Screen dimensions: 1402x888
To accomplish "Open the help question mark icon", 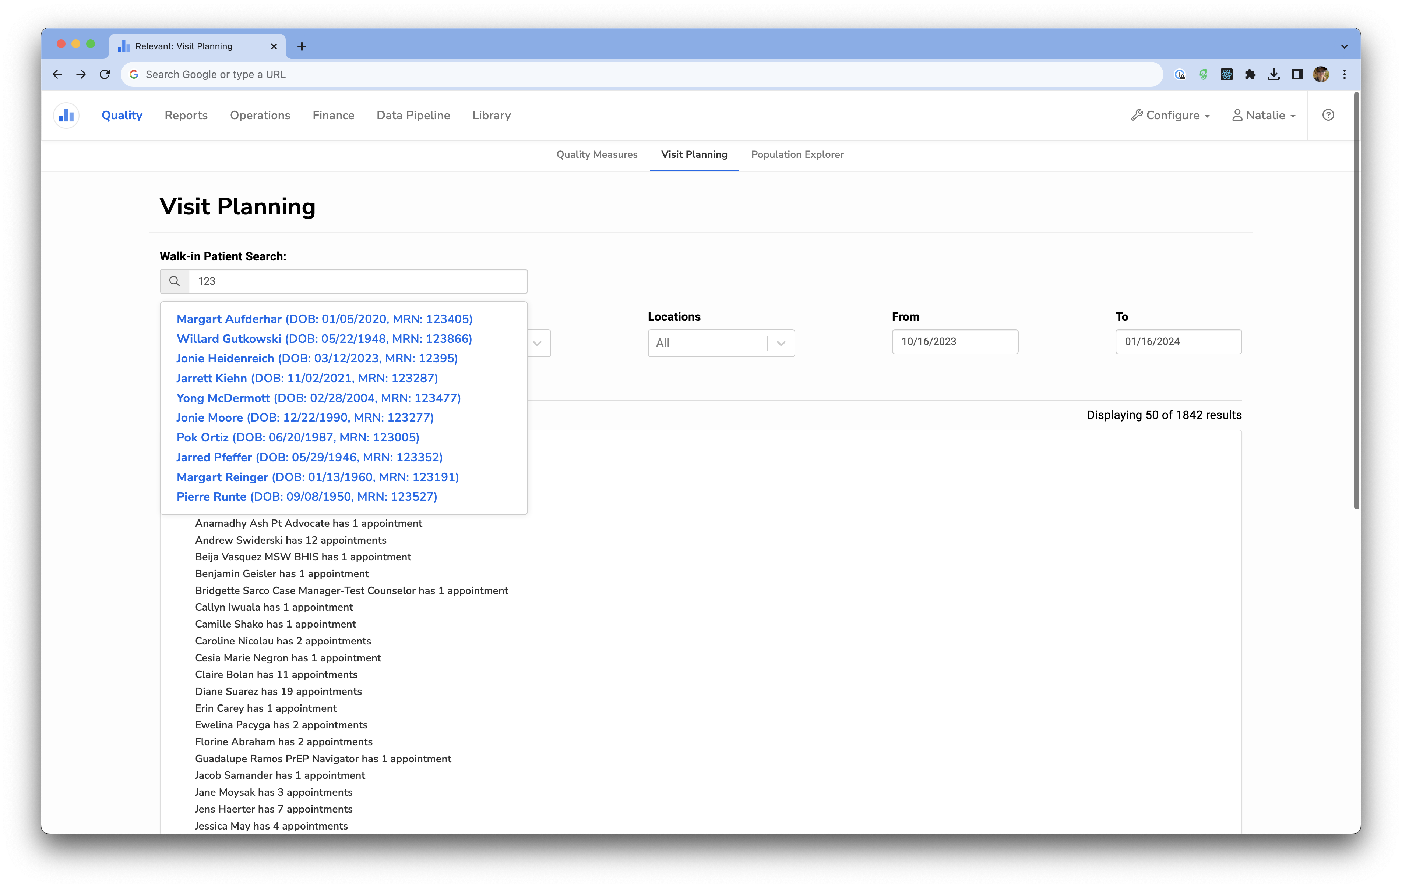I will click(1328, 115).
